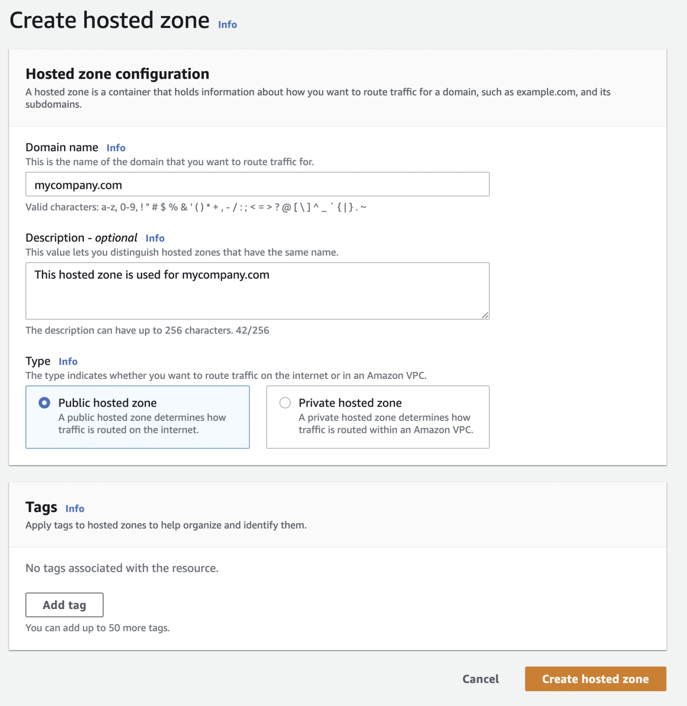Click the Domain name input field

(258, 184)
